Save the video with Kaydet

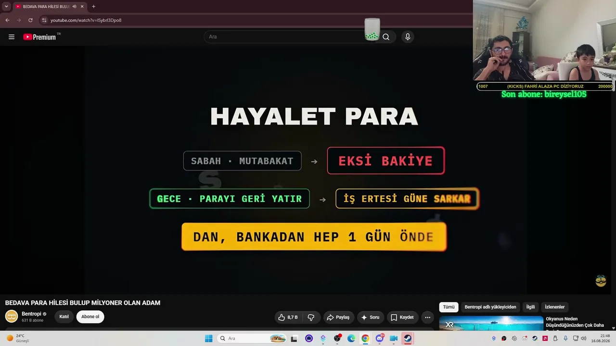pos(402,317)
